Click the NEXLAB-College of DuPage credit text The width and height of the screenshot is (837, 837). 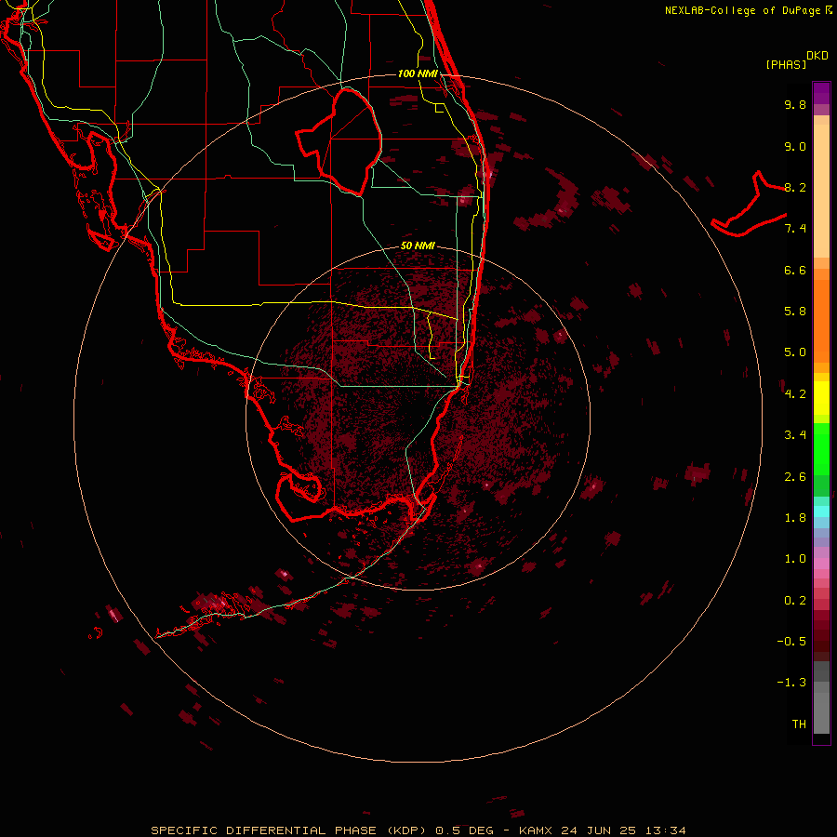point(742,10)
